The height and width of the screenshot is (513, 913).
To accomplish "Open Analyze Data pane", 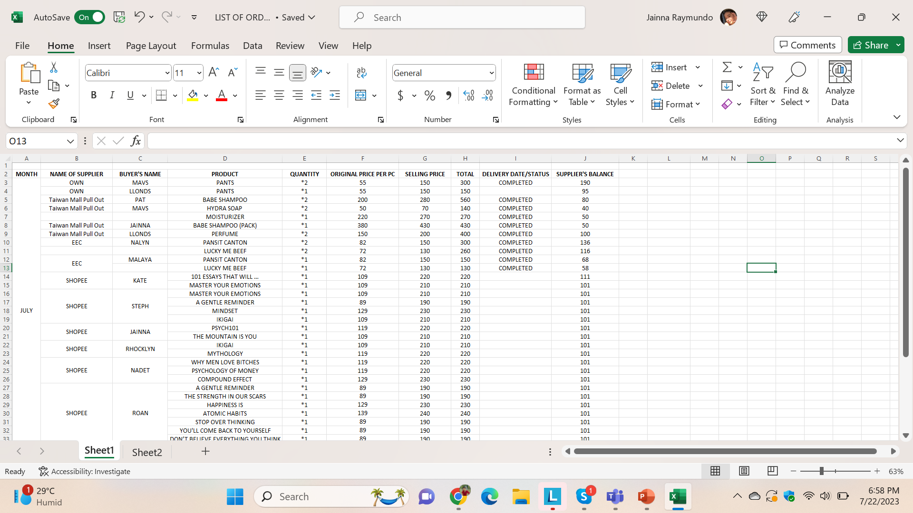I will tap(840, 84).
